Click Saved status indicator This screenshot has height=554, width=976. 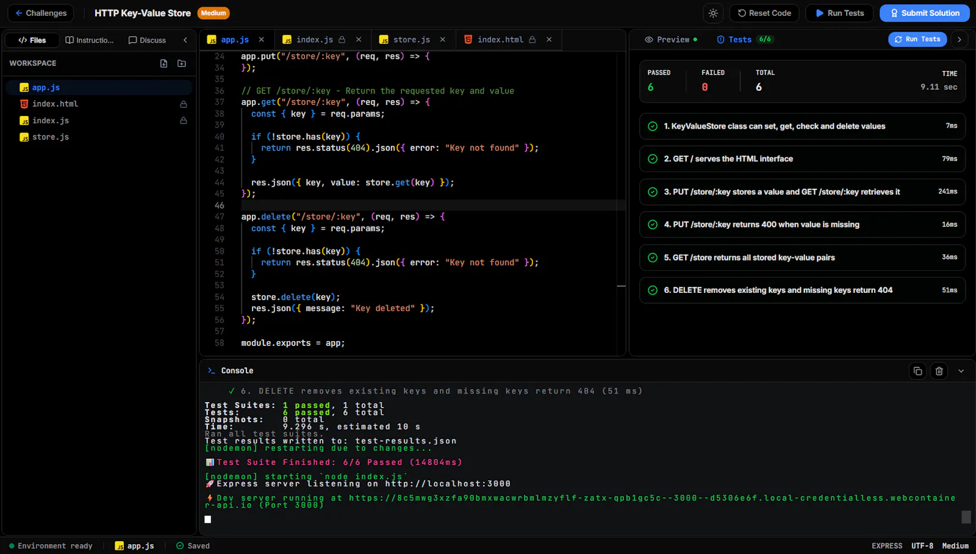[x=193, y=546]
